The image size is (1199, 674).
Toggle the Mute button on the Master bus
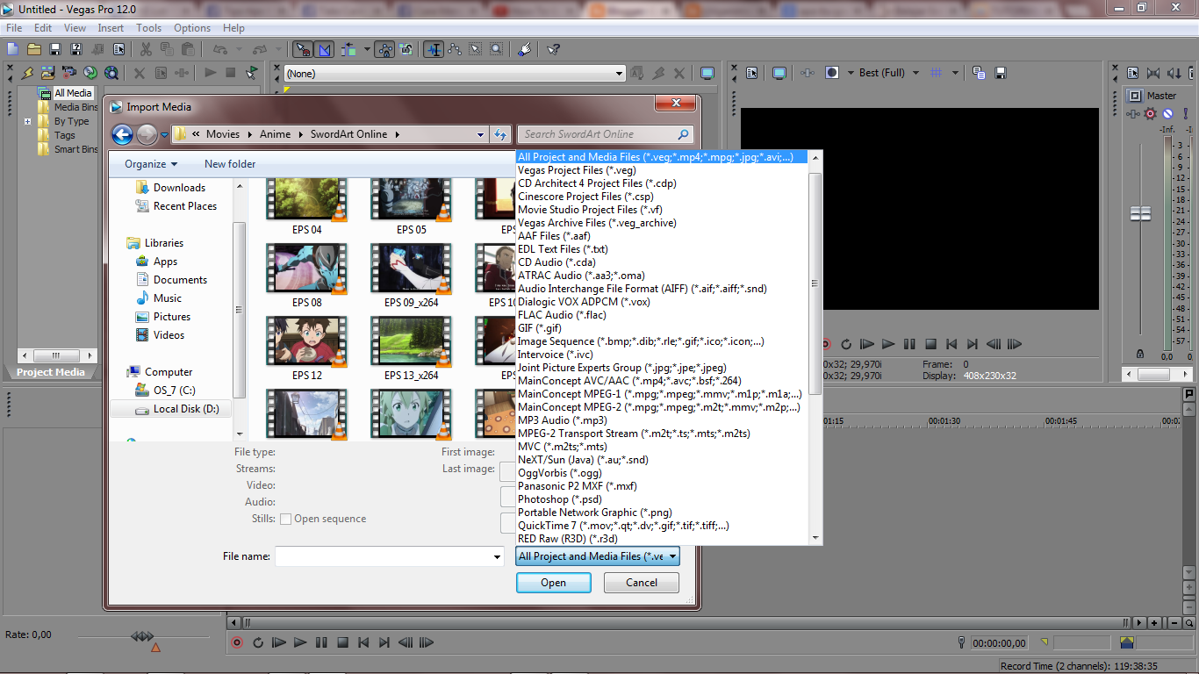(x=1167, y=113)
